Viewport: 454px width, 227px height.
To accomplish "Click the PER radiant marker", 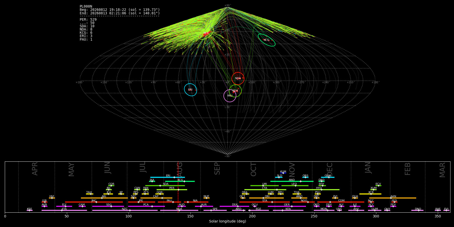I will (206, 33).
